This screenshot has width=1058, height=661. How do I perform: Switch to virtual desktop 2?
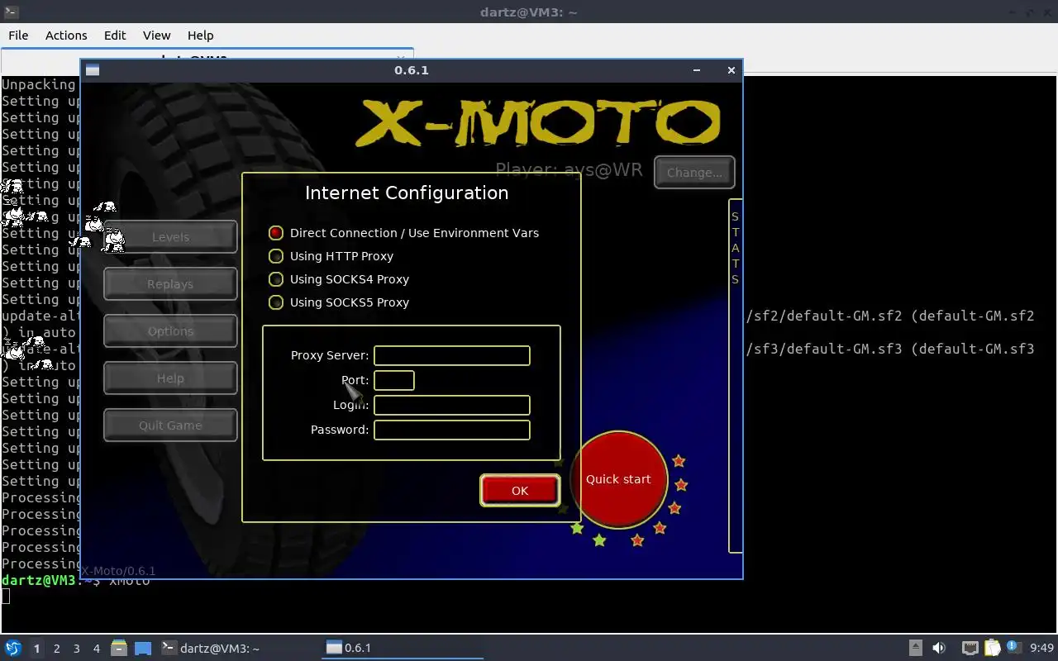(56, 649)
